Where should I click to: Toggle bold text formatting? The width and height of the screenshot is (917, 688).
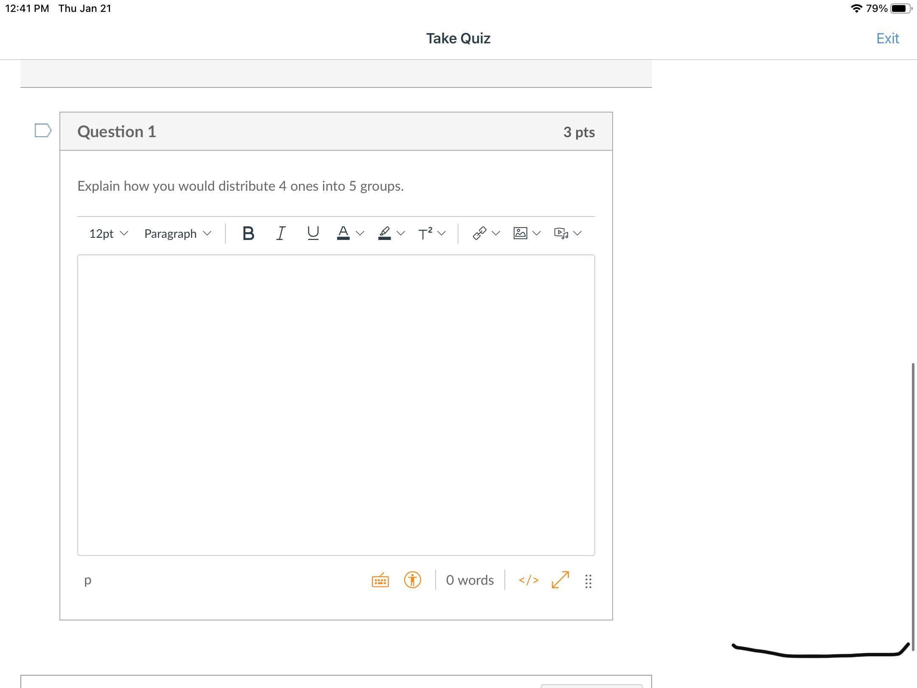click(248, 233)
